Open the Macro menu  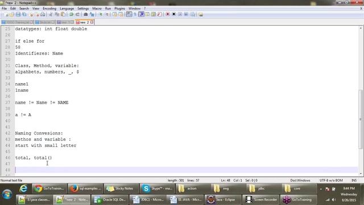tap(97, 9)
